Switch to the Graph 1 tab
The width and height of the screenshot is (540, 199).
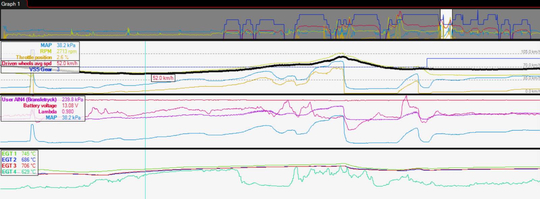click(x=11, y=4)
